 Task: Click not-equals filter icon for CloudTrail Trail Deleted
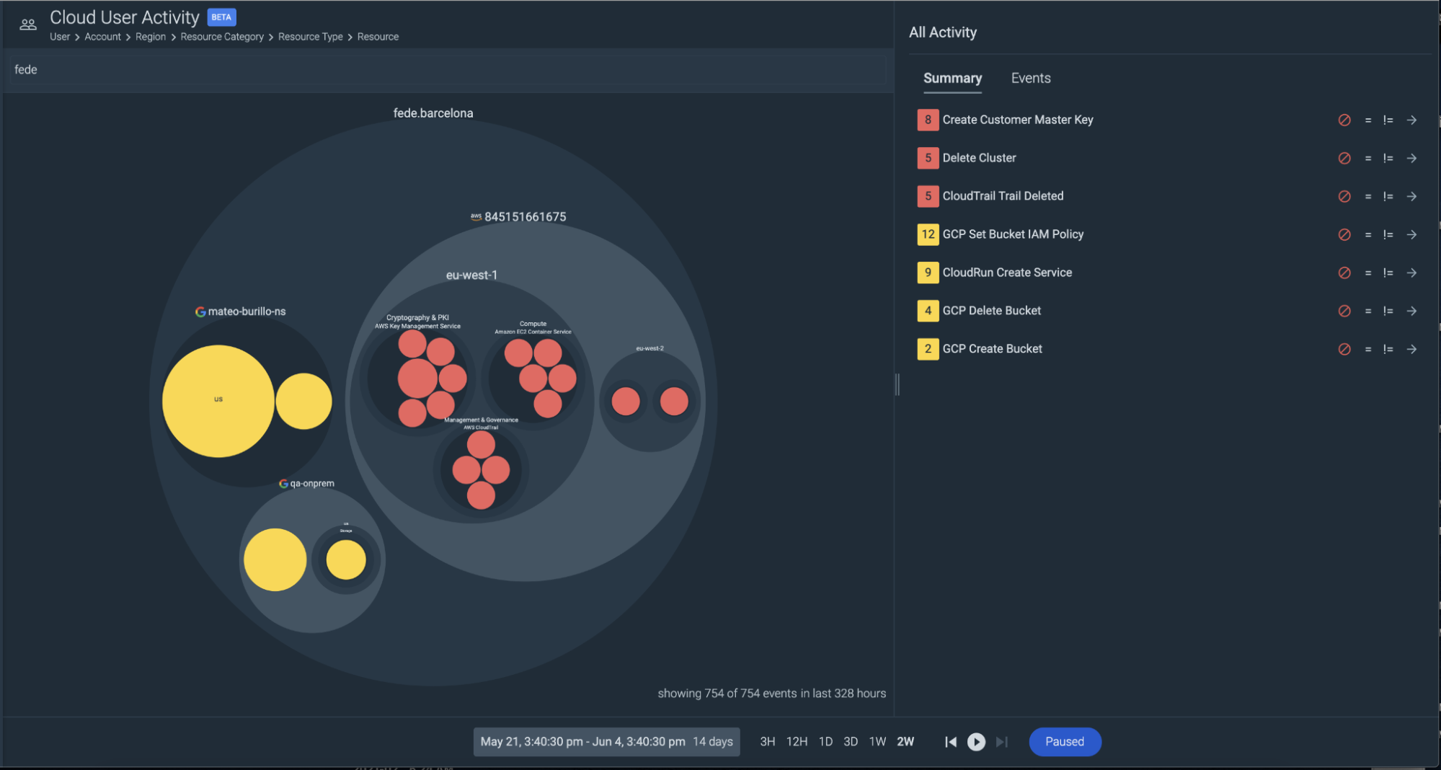(x=1388, y=197)
